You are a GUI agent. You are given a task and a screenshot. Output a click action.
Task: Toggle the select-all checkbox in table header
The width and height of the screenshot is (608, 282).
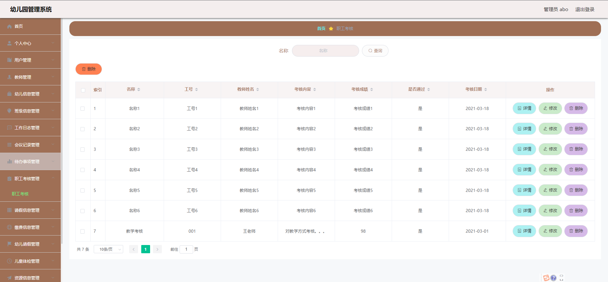point(83,90)
